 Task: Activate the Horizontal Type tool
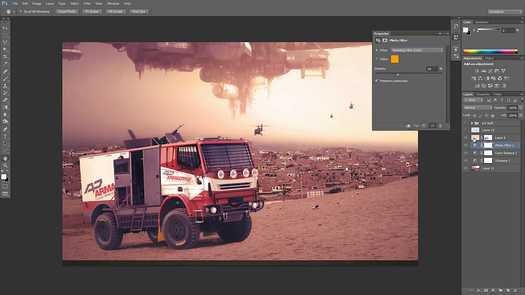pyautogui.click(x=5, y=136)
